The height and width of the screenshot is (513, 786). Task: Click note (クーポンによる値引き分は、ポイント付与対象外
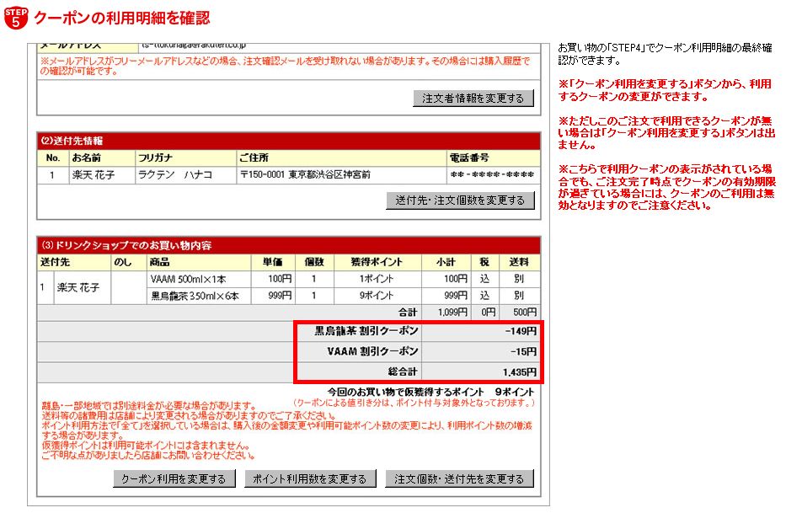coord(414,402)
